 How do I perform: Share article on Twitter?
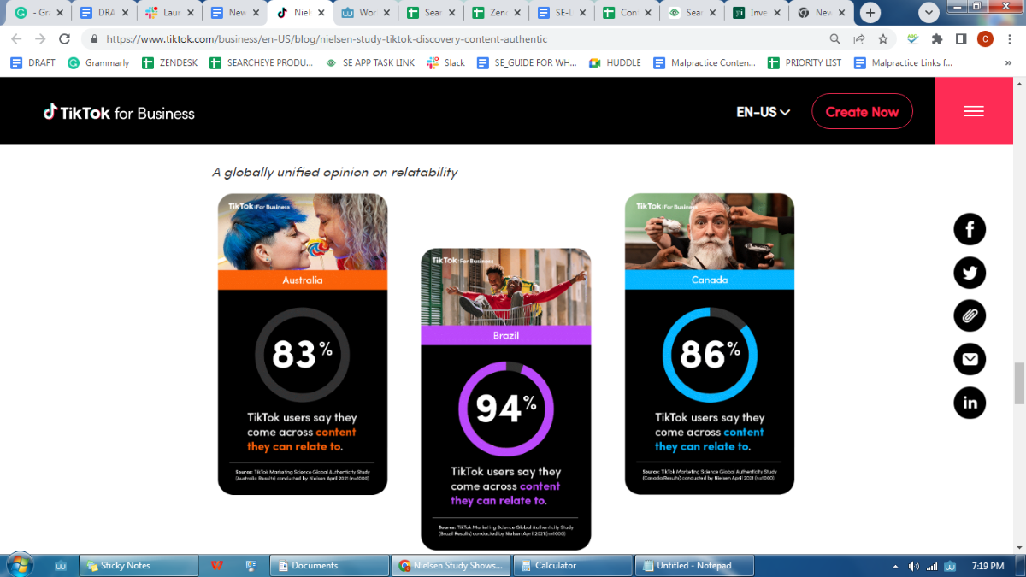point(970,273)
